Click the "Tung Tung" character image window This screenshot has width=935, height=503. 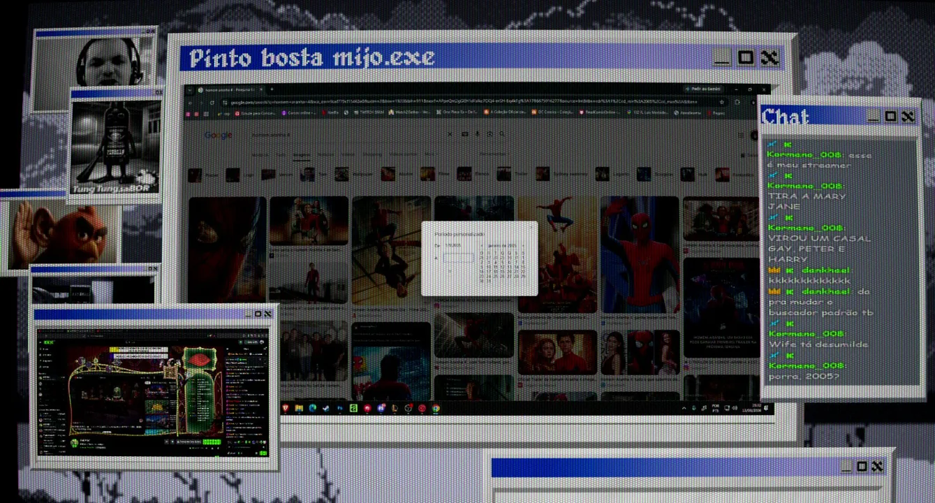pyautogui.click(x=115, y=147)
